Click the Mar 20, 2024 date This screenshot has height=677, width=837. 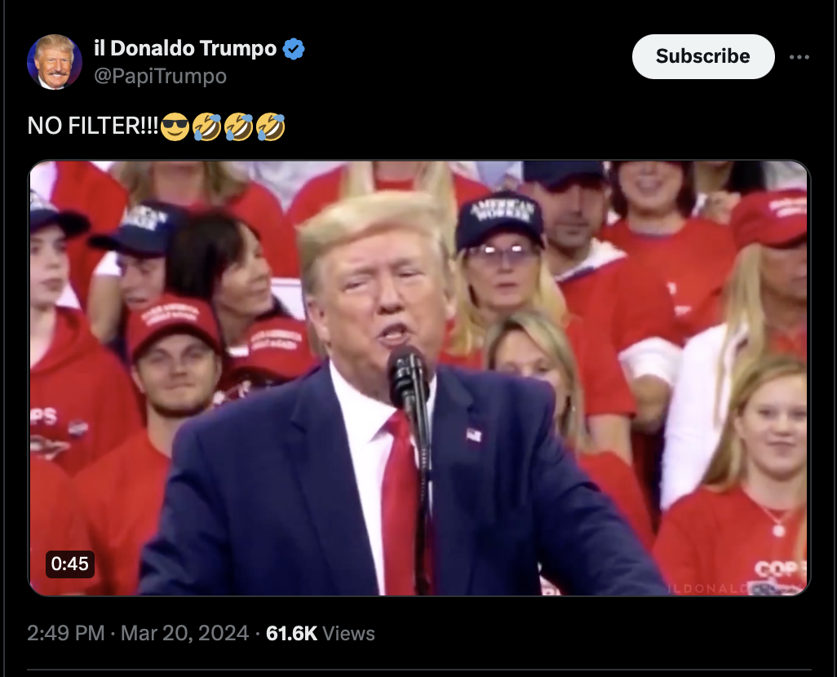184,633
